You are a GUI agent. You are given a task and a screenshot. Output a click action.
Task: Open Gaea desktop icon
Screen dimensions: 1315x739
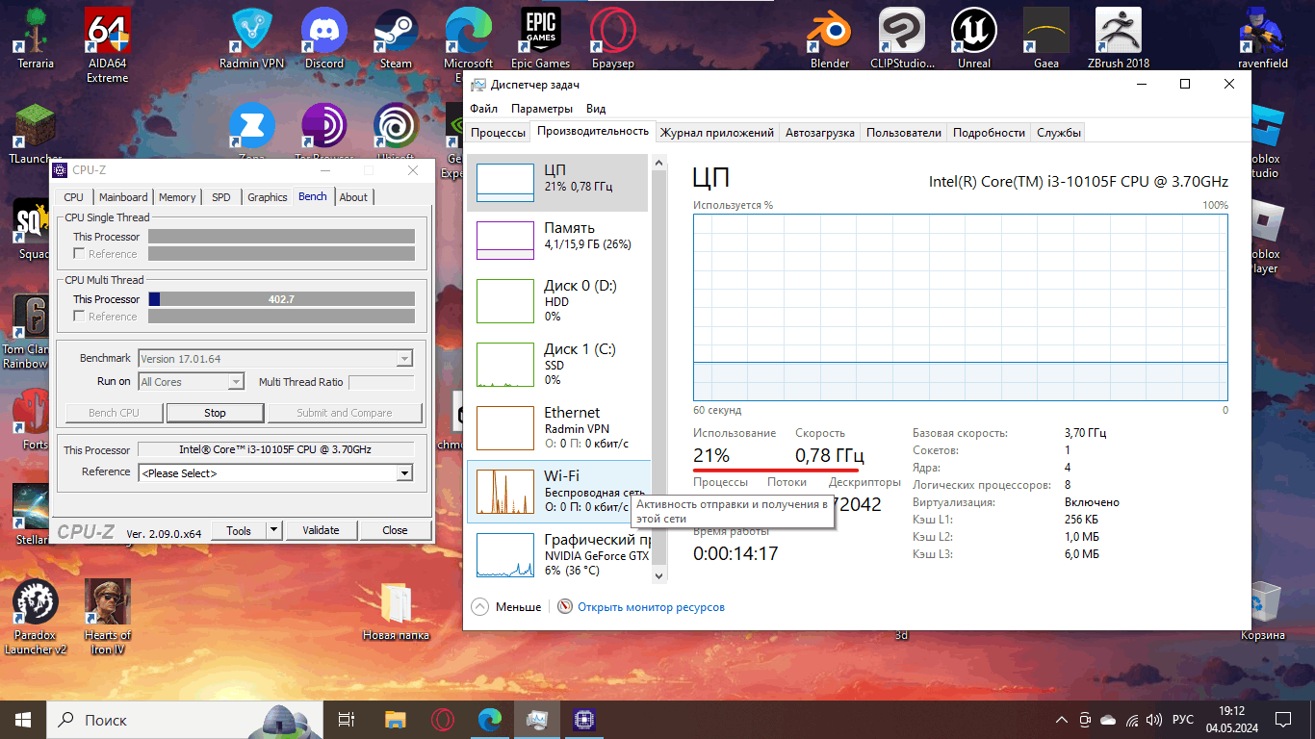click(1046, 38)
